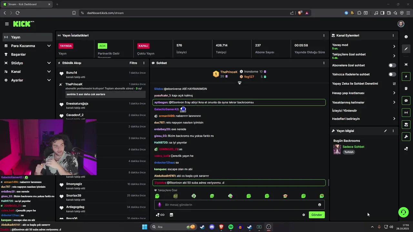Click the Brave Shields lion icon
The height and width of the screenshot is (232, 413).
pos(300,13)
